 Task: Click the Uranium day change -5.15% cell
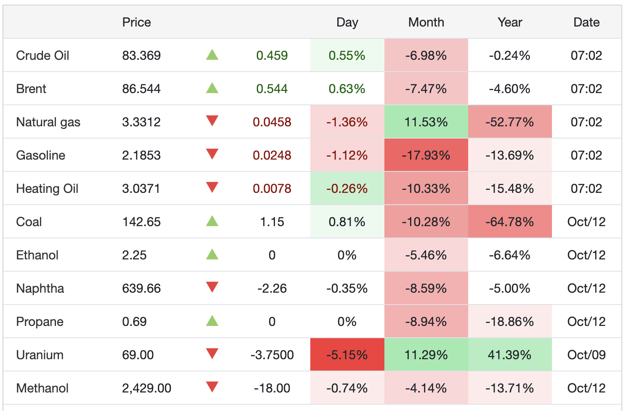347,355
